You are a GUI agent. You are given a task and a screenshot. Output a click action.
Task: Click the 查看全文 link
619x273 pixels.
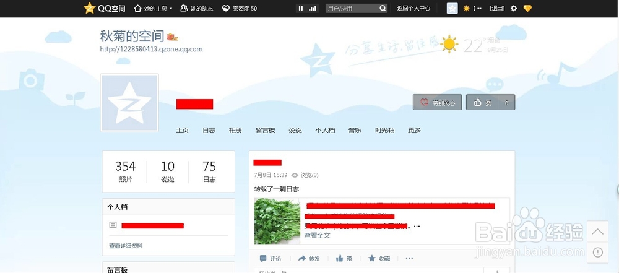(317, 235)
